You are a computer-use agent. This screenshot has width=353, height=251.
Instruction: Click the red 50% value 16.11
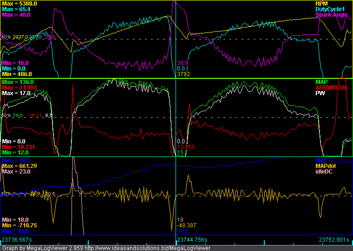click(36, 116)
